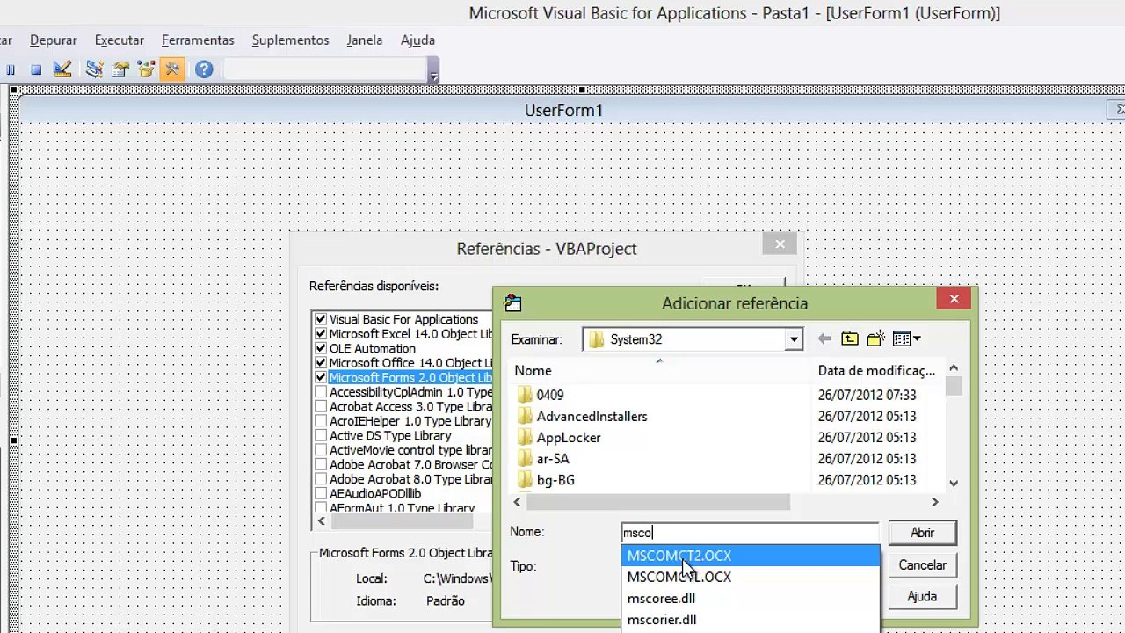
Task: Check Adobe Acrobat 7.0 Browser Control
Action: [x=321, y=464]
